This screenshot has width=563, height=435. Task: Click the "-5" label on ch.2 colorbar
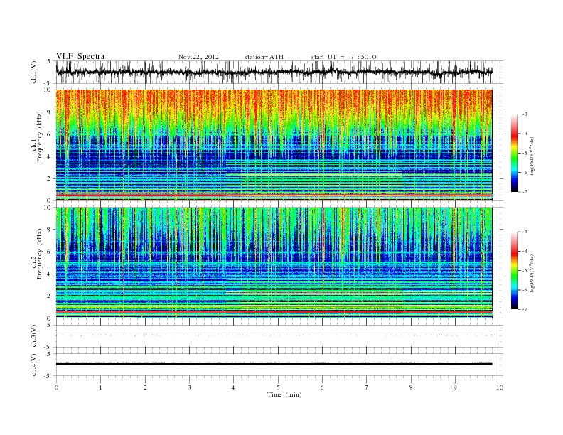(x=525, y=271)
